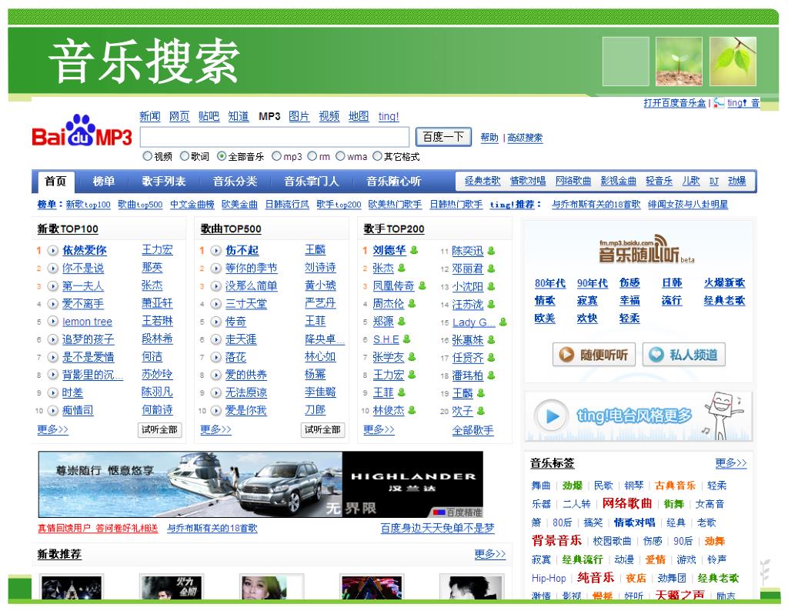Expand 更多 under 歌曲TOP500
Screen dimensions: 788x611
[x=215, y=429]
